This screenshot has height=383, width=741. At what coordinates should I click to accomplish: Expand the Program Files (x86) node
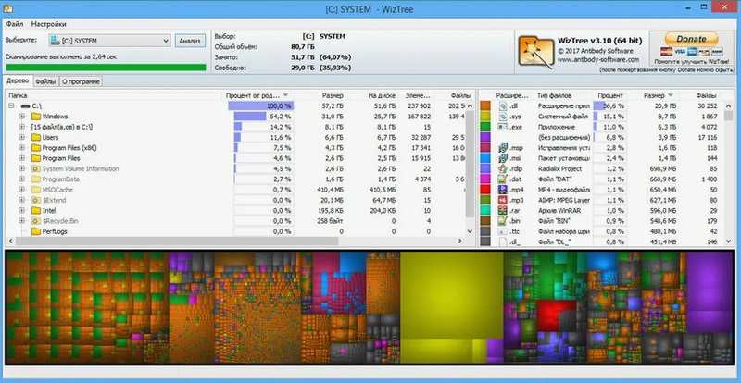[21, 148]
